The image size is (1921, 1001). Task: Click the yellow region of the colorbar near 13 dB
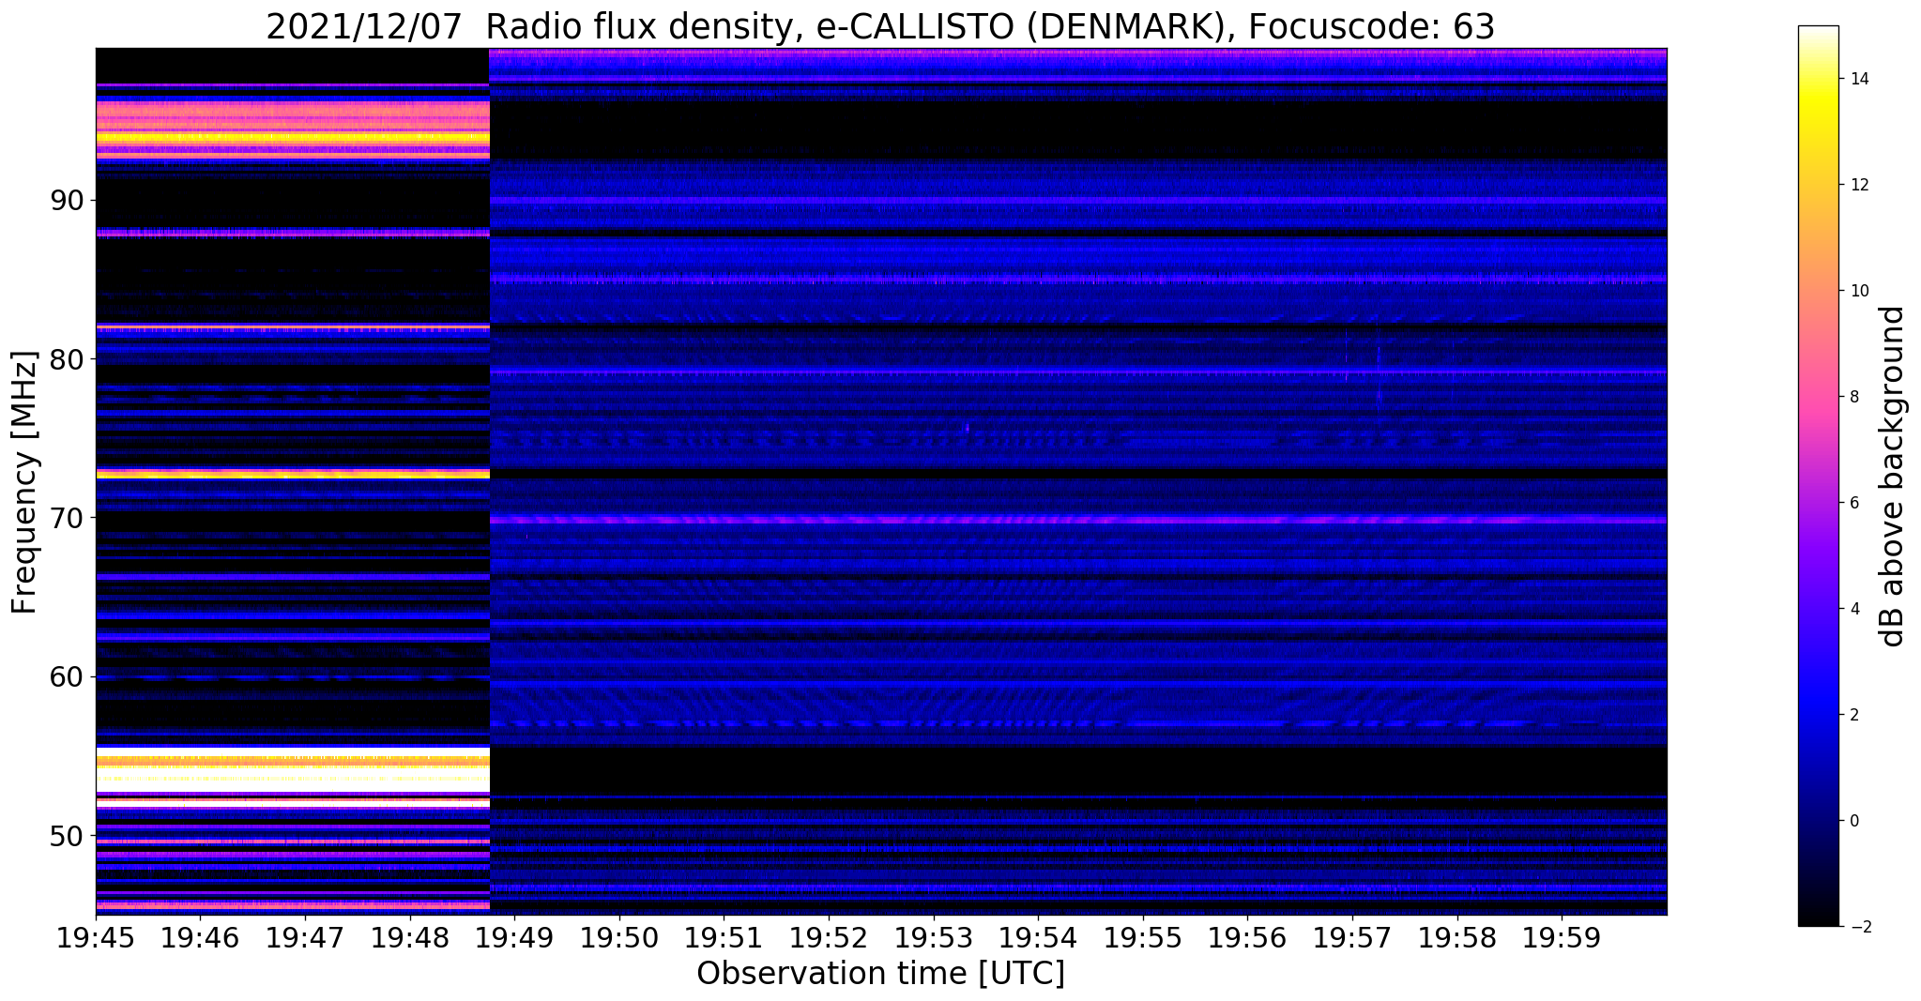tap(1818, 132)
